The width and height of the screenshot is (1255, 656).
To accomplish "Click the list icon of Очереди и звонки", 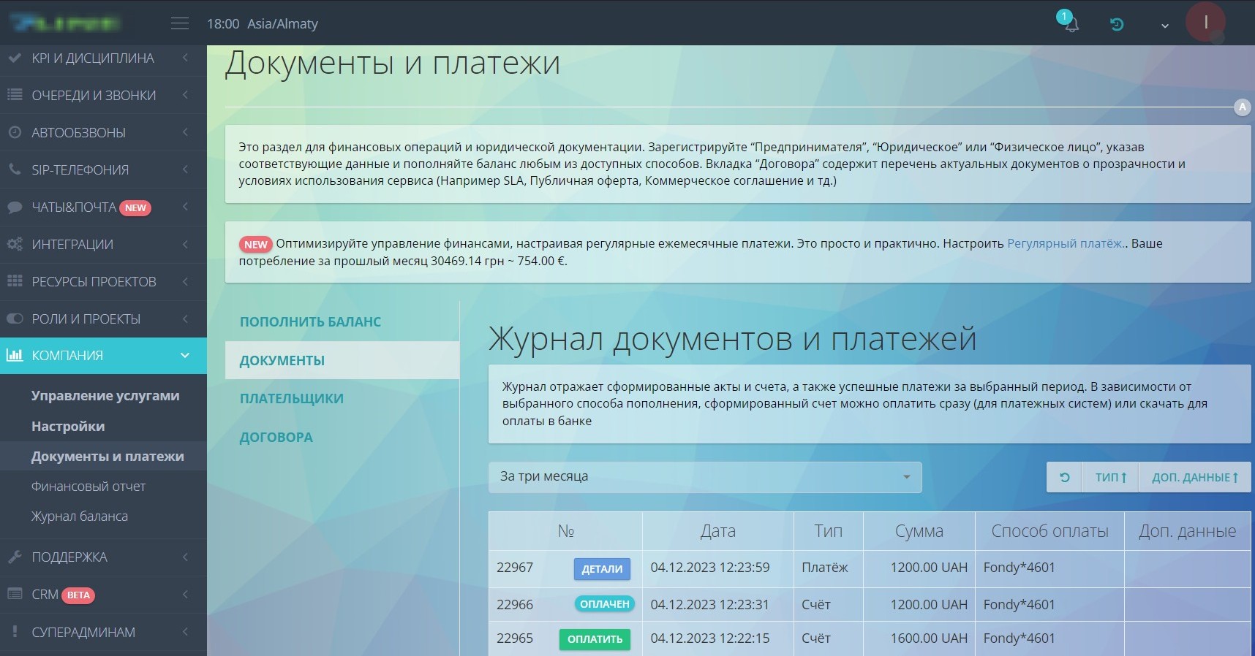I will coord(15,95).
